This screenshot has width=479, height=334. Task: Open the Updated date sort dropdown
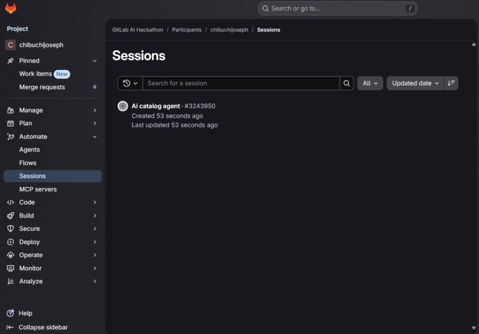click(415, 83)
